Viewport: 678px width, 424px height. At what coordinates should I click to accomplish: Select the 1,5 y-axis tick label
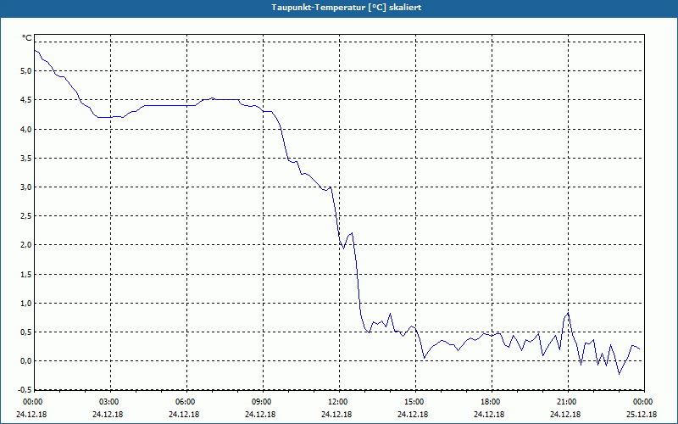pos(26,274)
